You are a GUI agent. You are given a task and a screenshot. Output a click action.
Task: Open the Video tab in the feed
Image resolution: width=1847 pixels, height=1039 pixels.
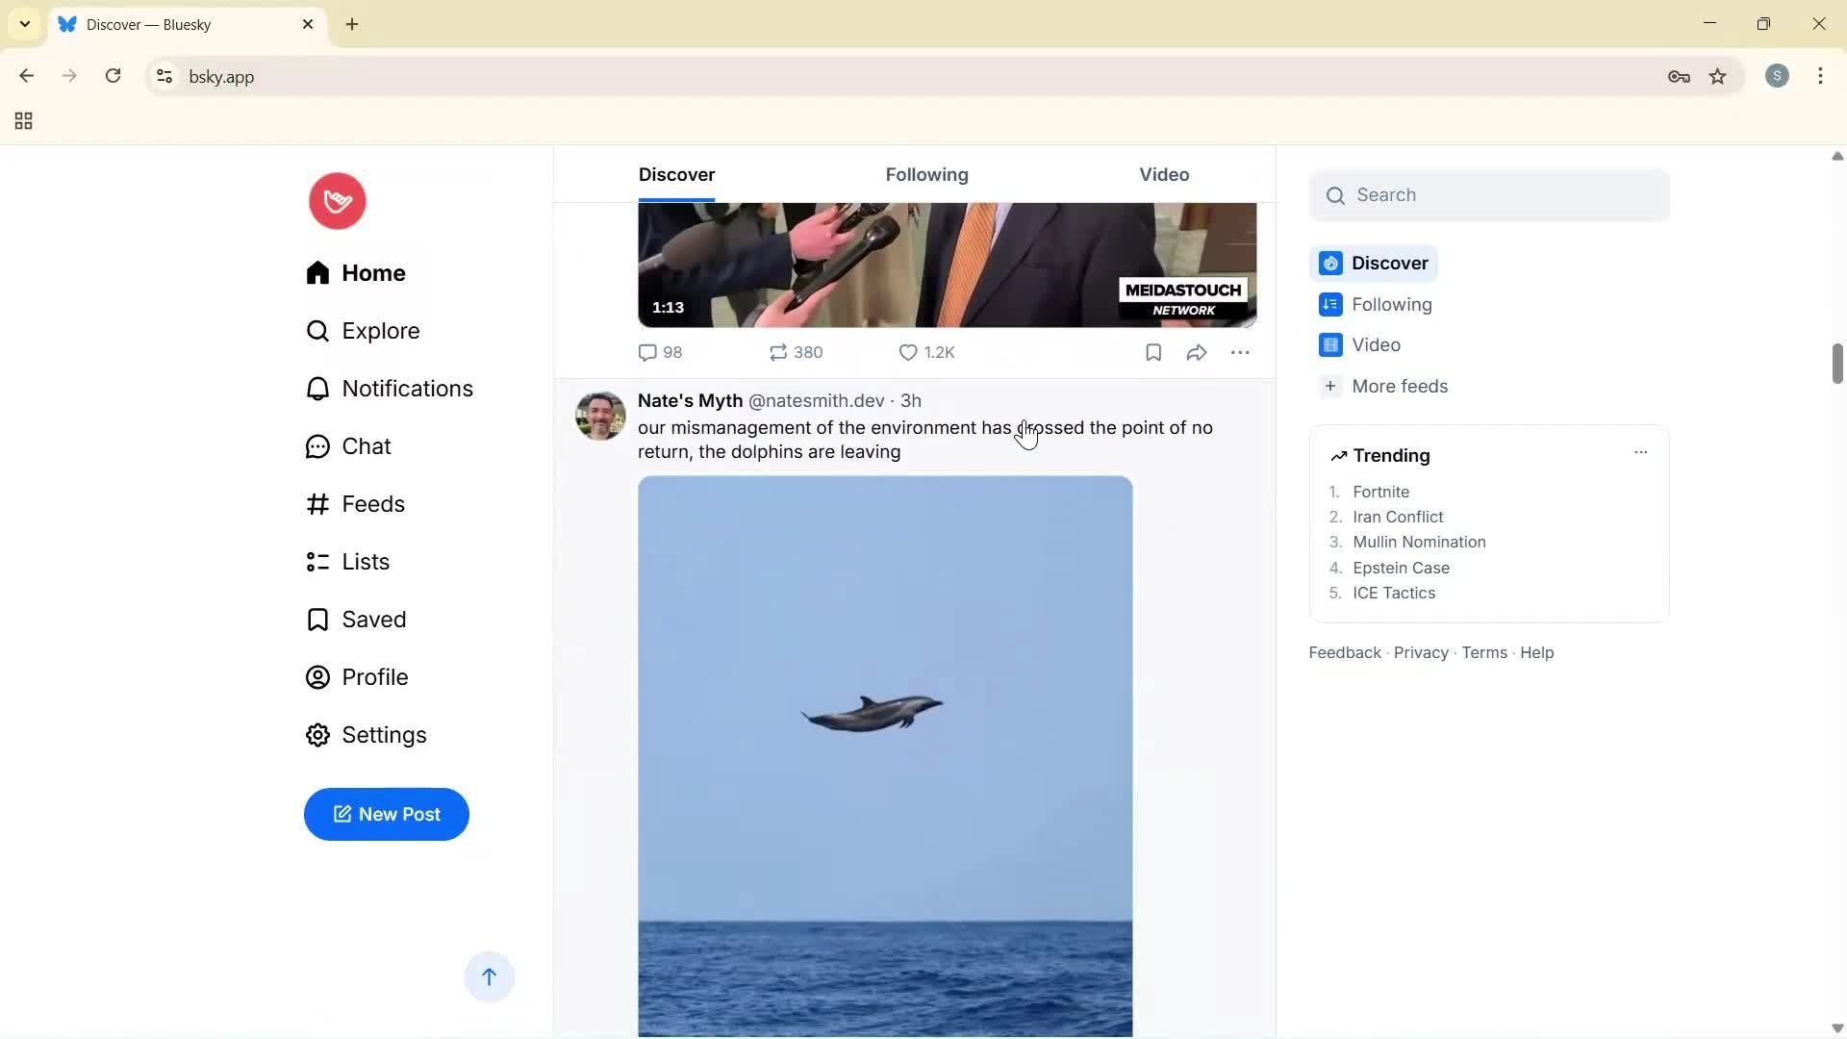[1164, 174]
